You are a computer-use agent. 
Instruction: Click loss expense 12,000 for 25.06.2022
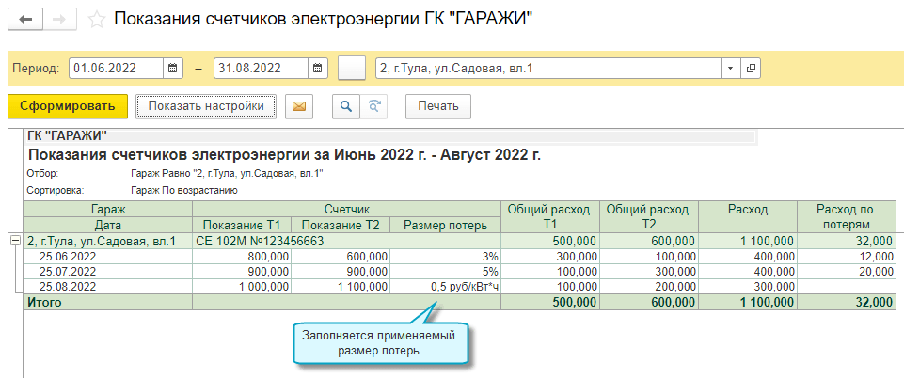[847, 256]
